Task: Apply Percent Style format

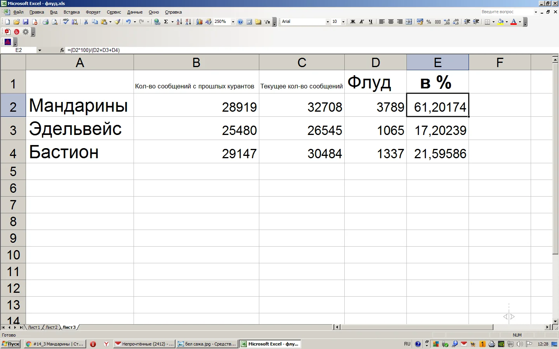Action: tap(429, 22)
